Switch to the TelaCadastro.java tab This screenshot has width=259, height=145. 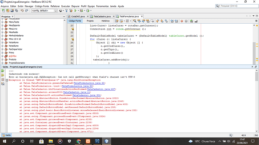(x=102, y=16)
